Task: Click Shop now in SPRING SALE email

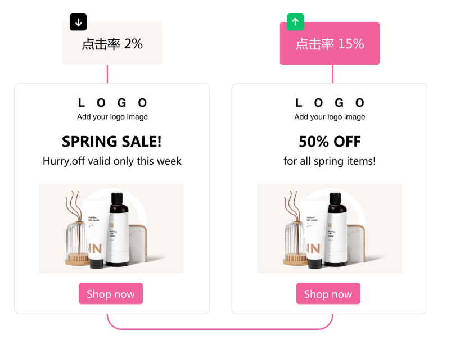Action: (111, 293)
